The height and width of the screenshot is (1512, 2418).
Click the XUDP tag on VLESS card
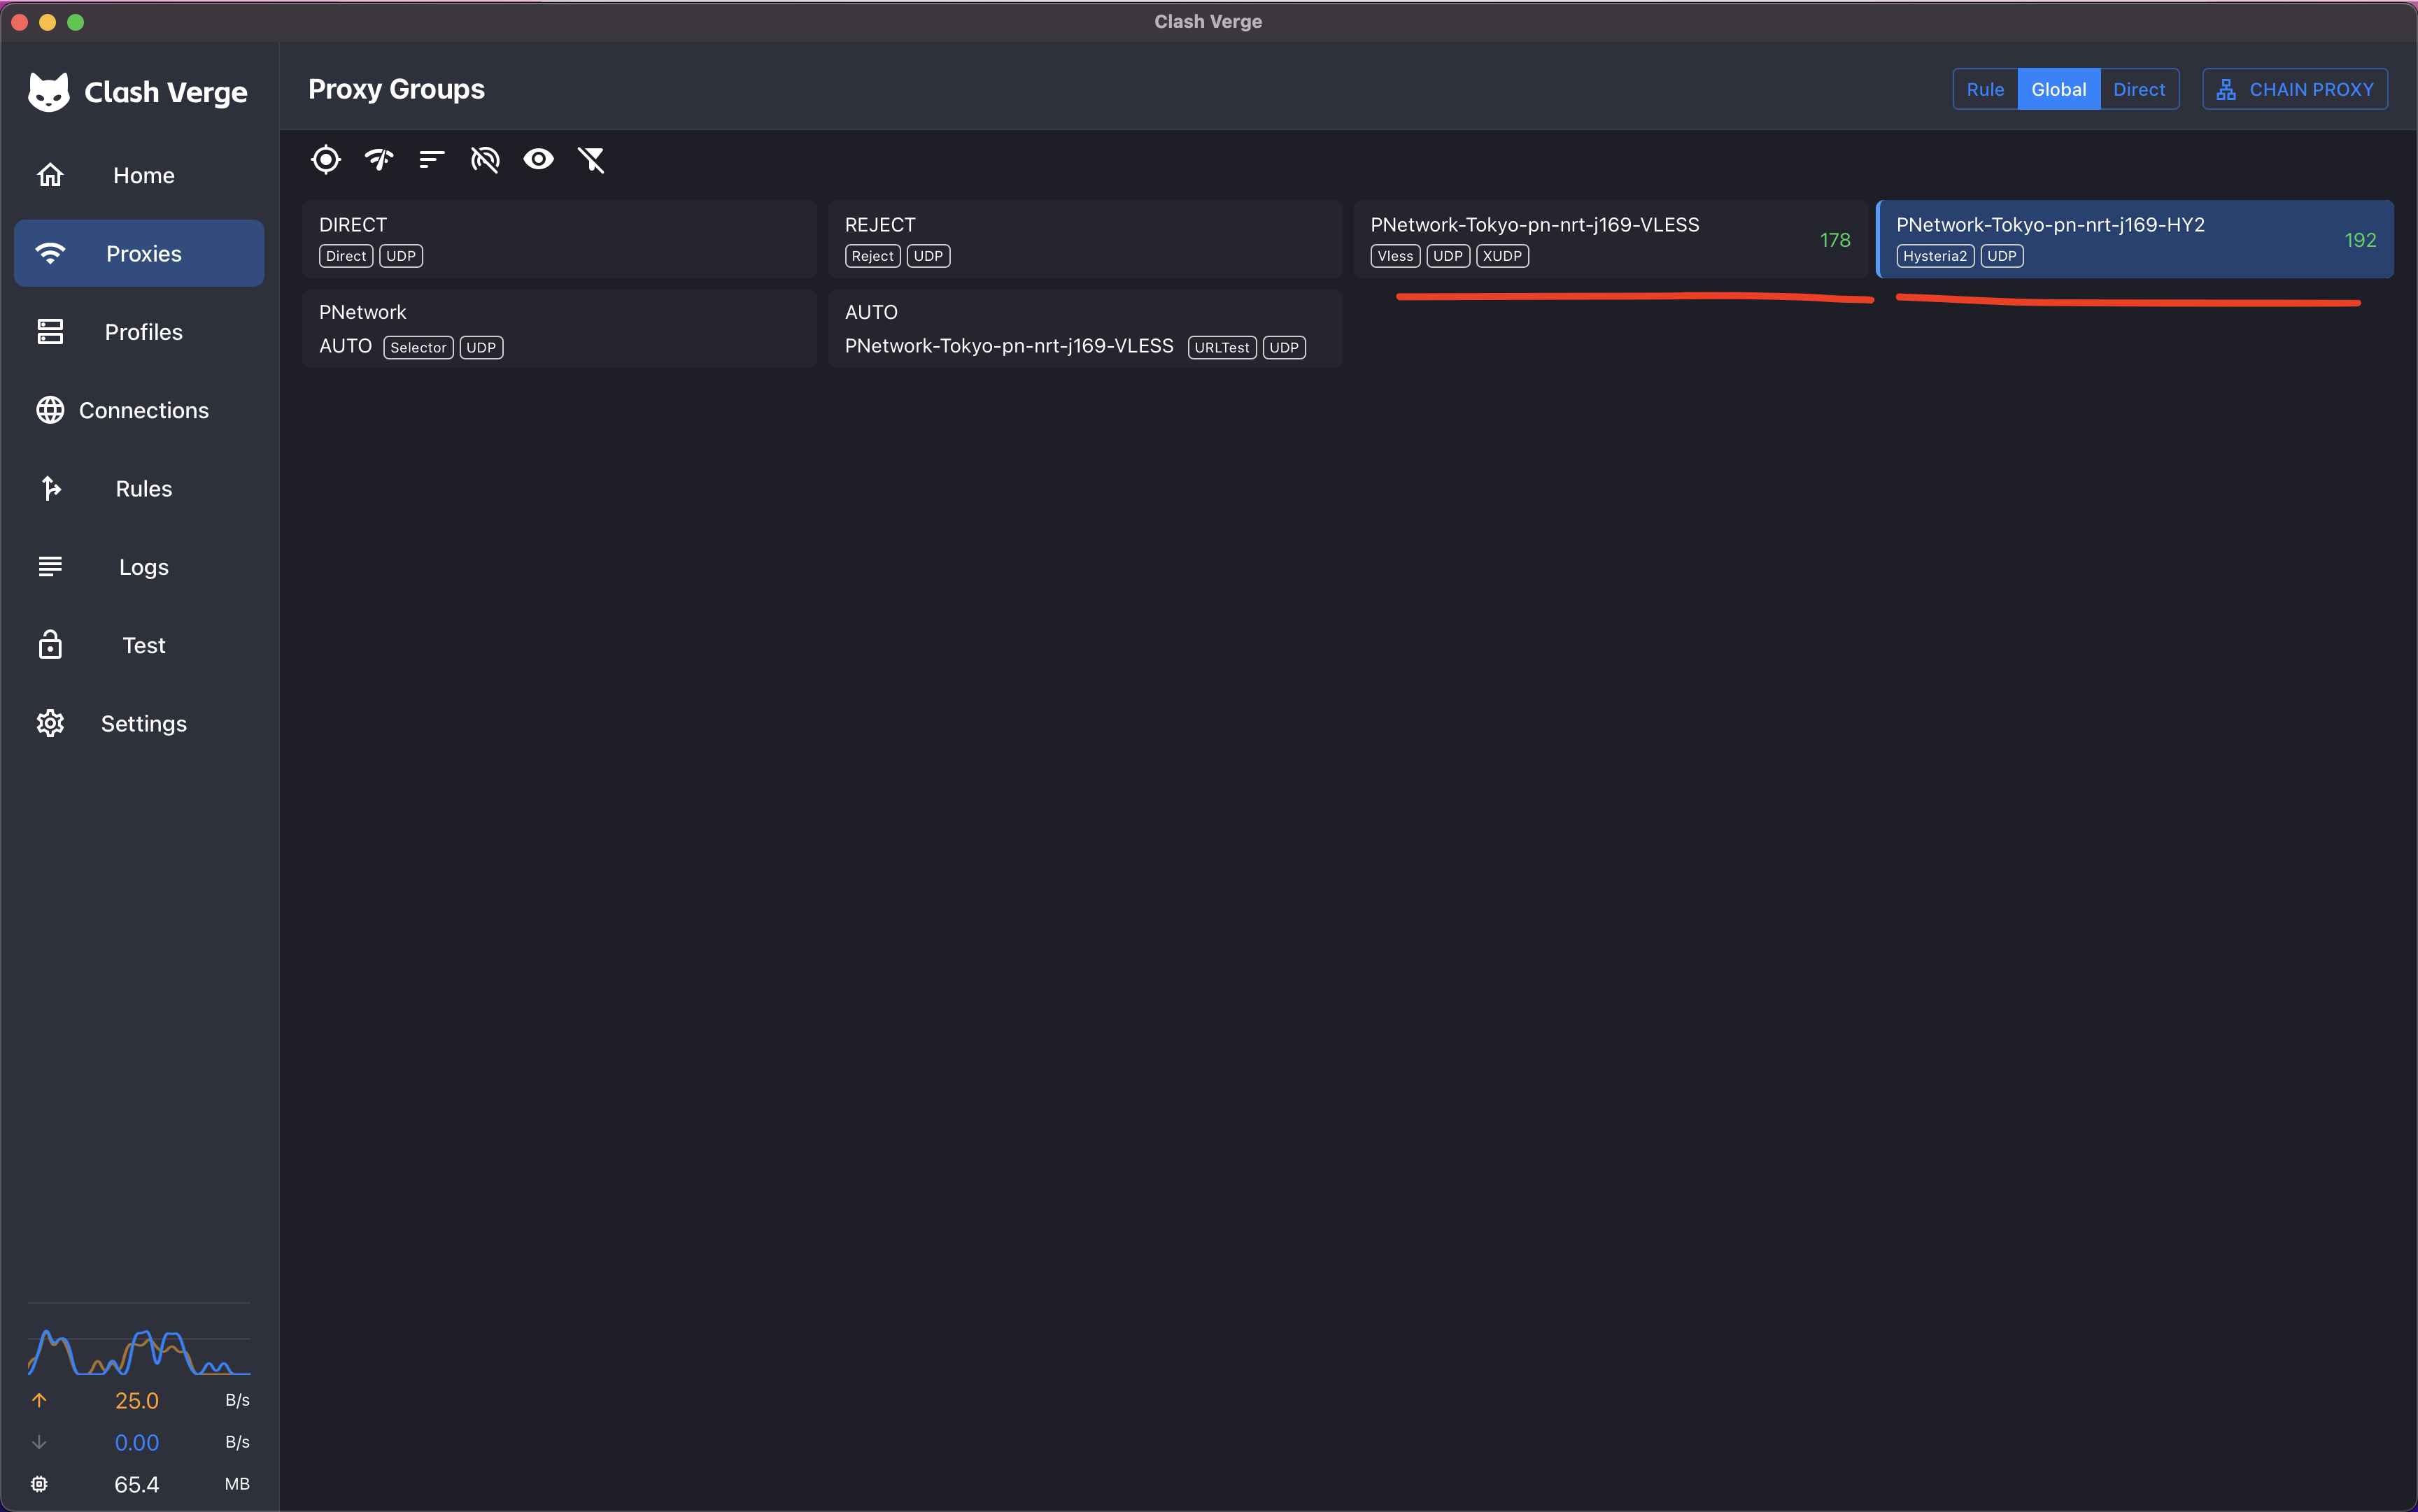point(1501,256)
